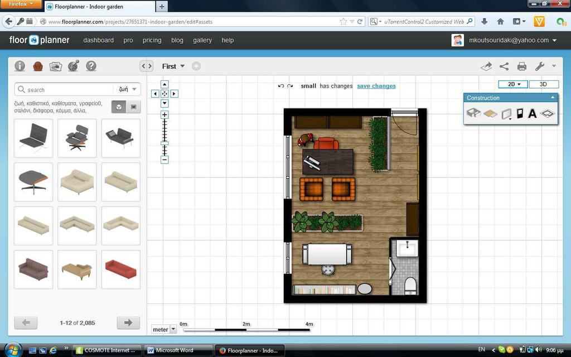The height and width of the screenshot is (357, 571).
Task: Collapse the Construction panel
Action: click(x=553, y=98)
